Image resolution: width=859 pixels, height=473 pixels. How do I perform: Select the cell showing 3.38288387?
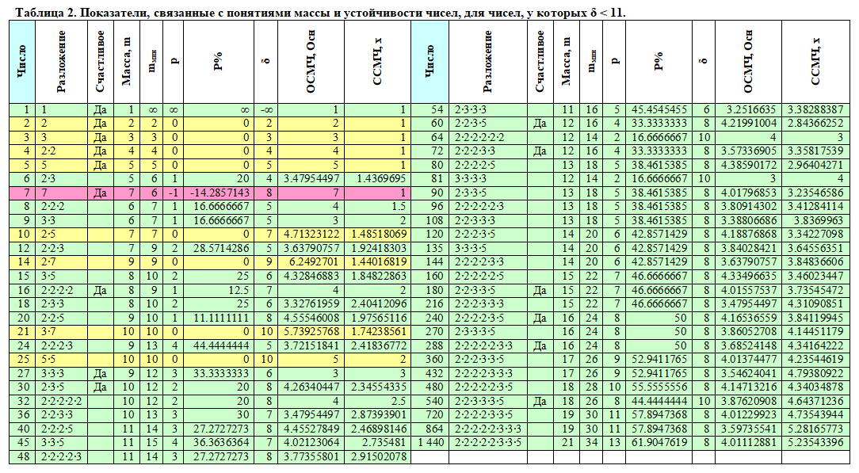815,109
